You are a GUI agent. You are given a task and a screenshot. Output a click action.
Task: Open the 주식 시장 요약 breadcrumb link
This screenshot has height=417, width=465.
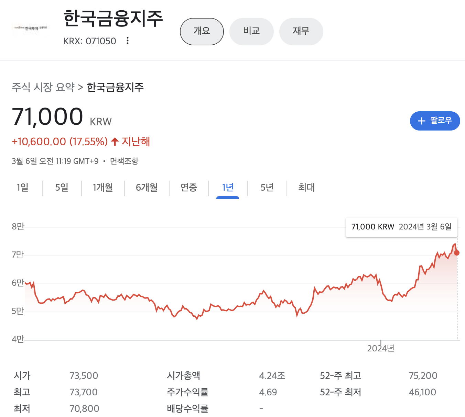click(x=43, y=87)
